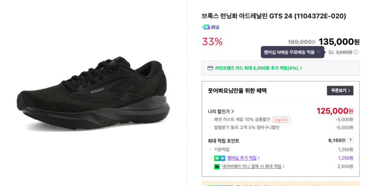Screen dimensions: 374x186
Task: Click the delivery truck icon beside 3,000원
Action: [x=331, y=52]
